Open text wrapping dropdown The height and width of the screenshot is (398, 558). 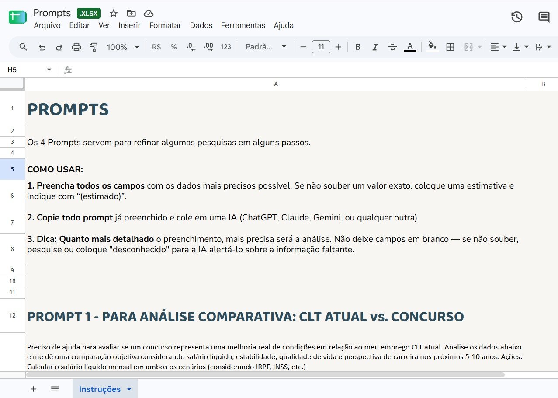coord(543,47)
